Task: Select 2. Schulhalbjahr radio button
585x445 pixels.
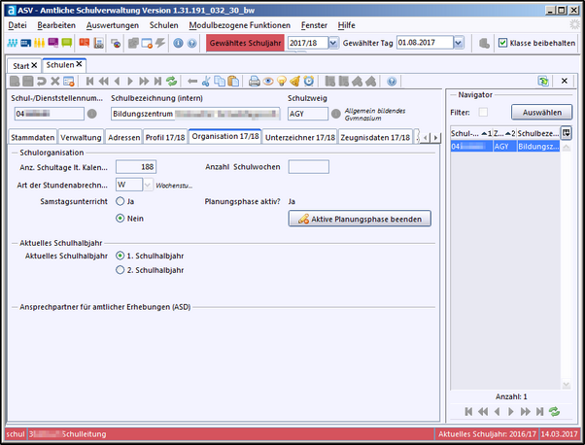Action: [120, 270]
